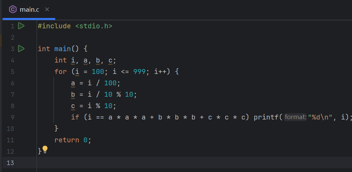Click the <stdio.h> header name
This screenshot has width=352, height=172.
click(93, 26)
